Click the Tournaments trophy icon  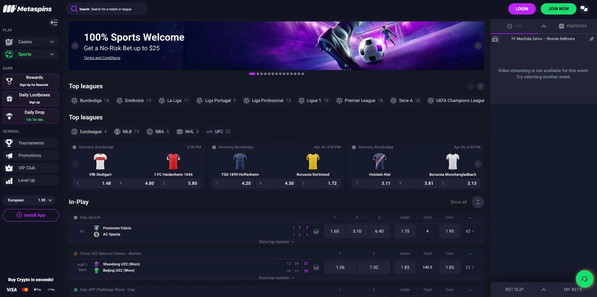[9, 143]
